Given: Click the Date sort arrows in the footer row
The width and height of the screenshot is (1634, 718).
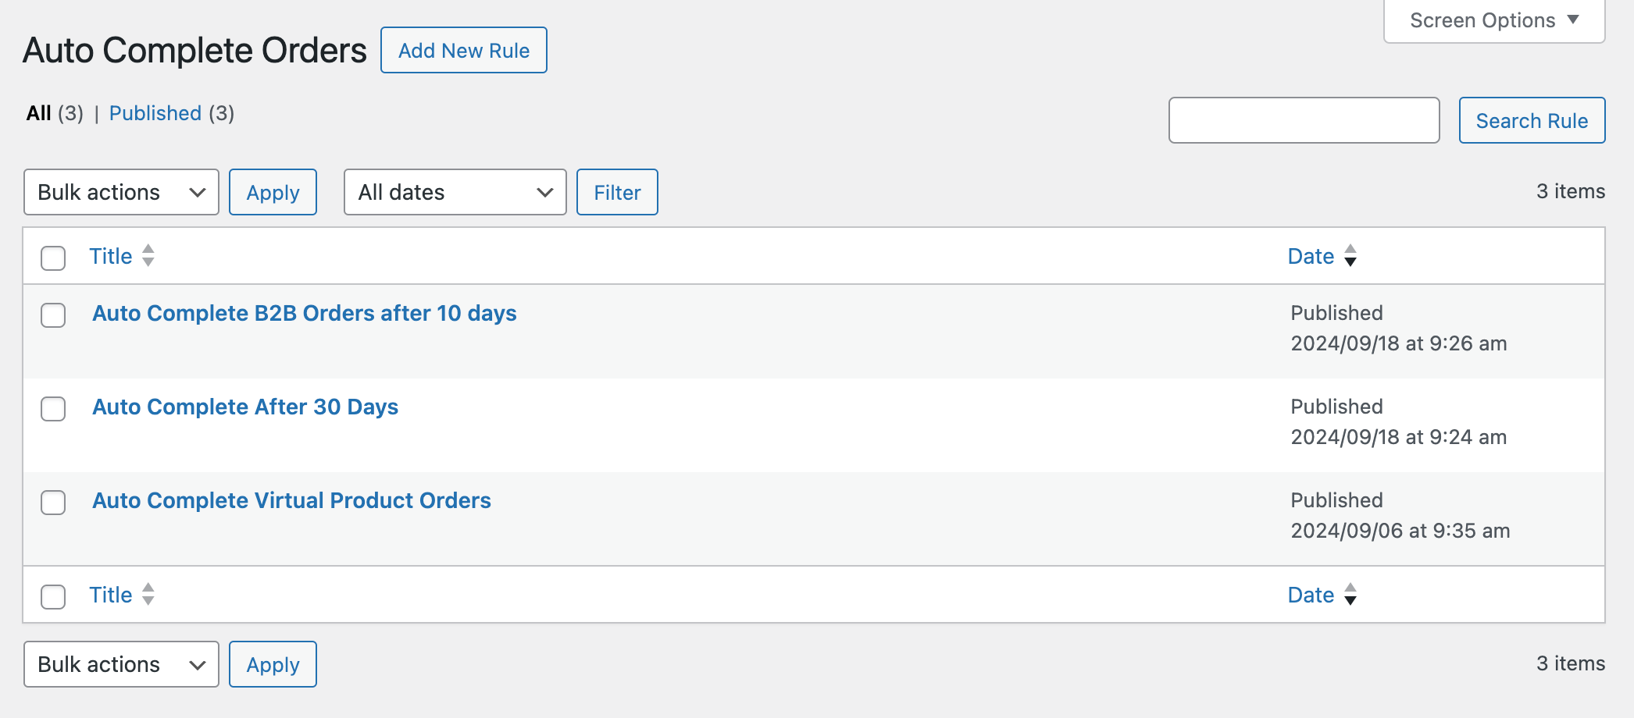Looking at the screenshot, I should (x=1351, y=594).
